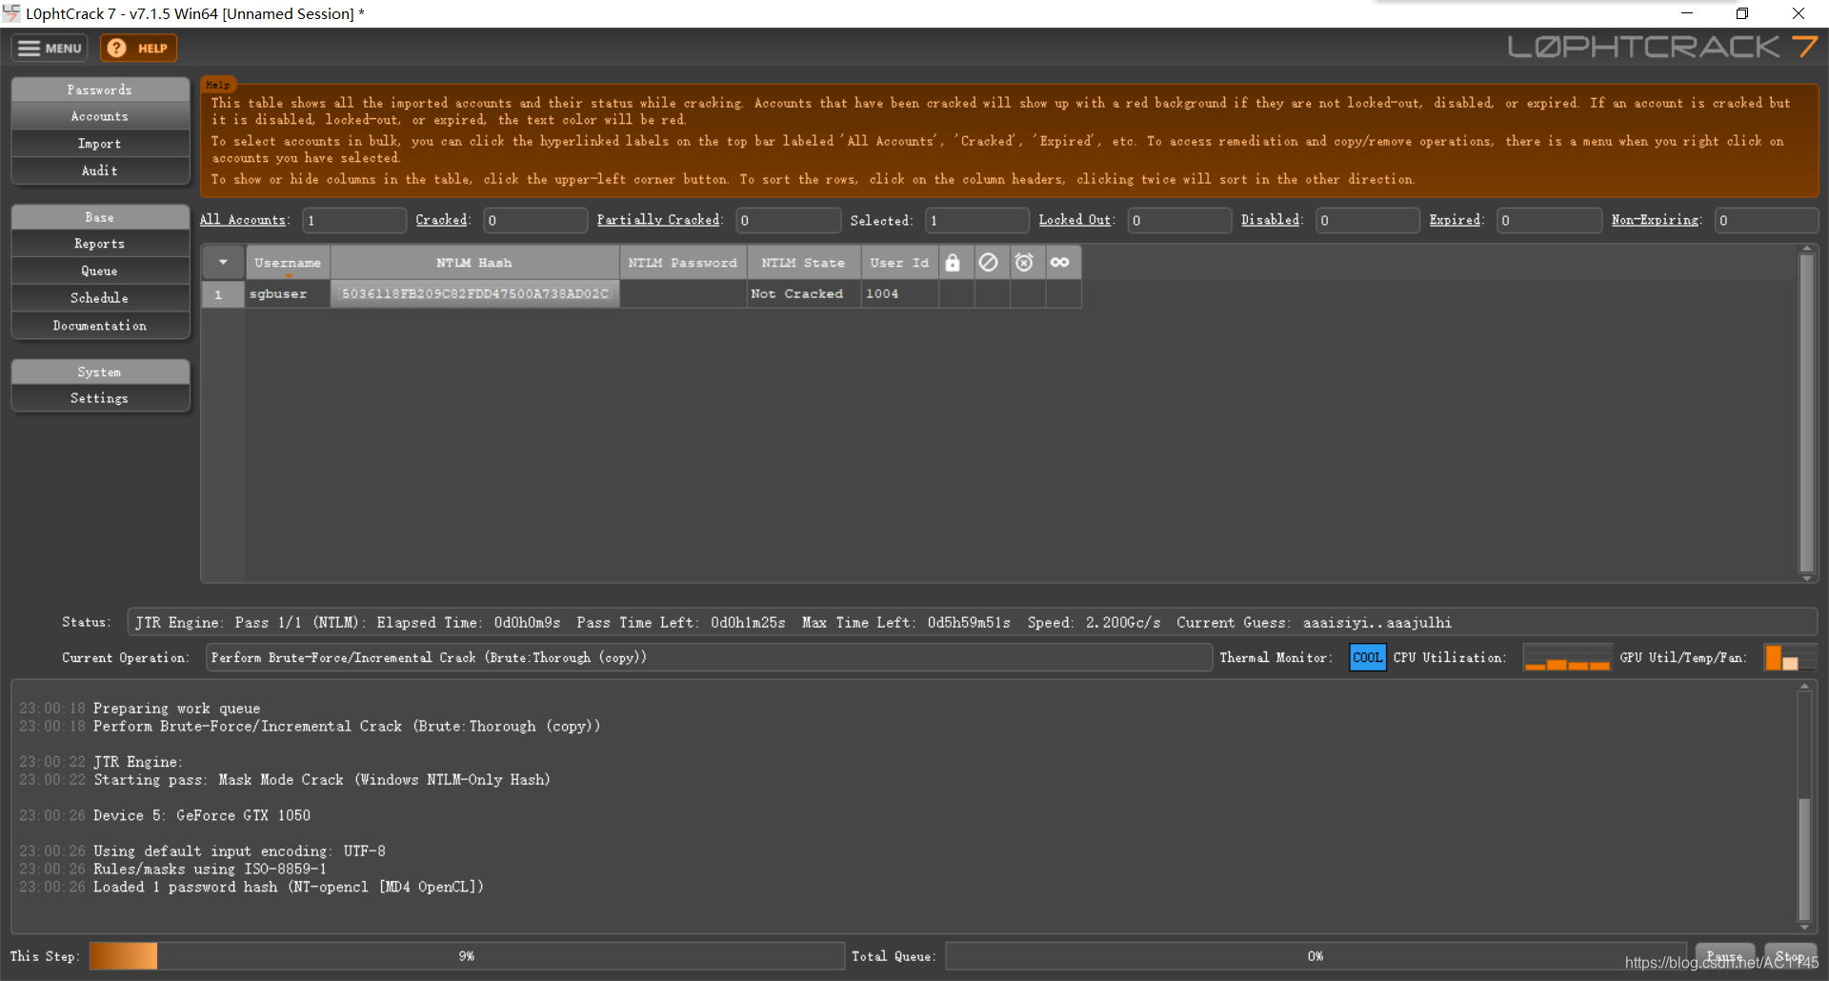The width and height of the screenshot is (1829, 981).
Task: Pause the running crack job
Action: coord(1724,955)
